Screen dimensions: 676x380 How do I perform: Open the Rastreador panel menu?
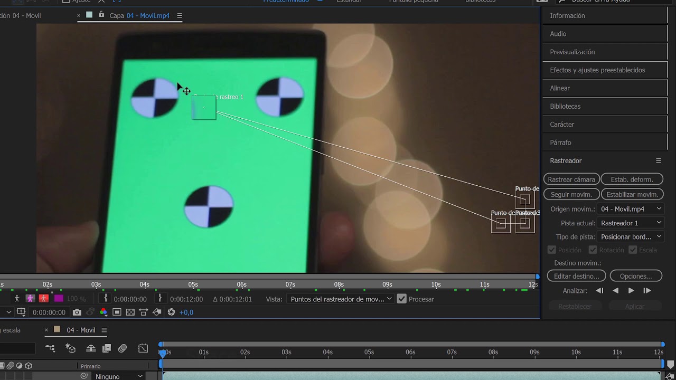[x=659, y=160]
